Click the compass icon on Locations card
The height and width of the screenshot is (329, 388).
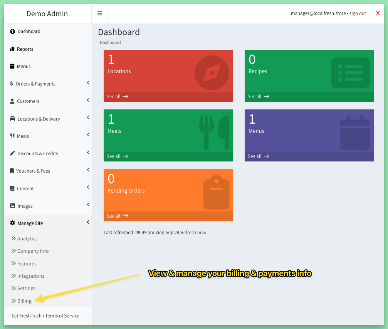click(212, 73)
